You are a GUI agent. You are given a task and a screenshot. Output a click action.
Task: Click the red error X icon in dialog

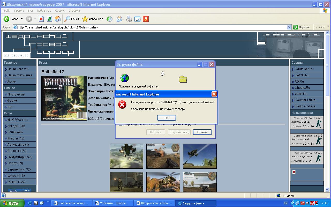pos(122,105)
